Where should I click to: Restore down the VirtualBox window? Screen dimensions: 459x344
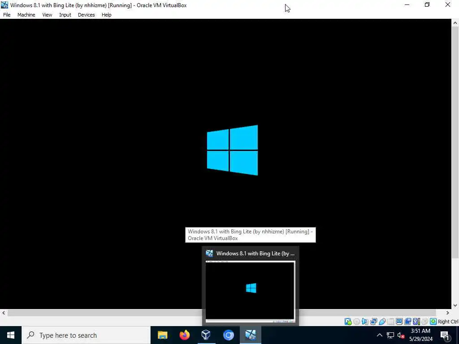point(427,5)
